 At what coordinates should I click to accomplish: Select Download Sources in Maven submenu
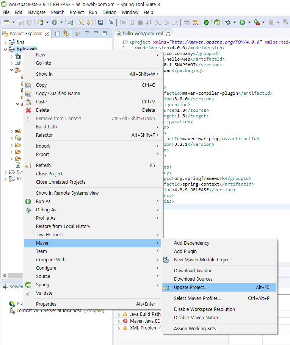click(193, 279)
